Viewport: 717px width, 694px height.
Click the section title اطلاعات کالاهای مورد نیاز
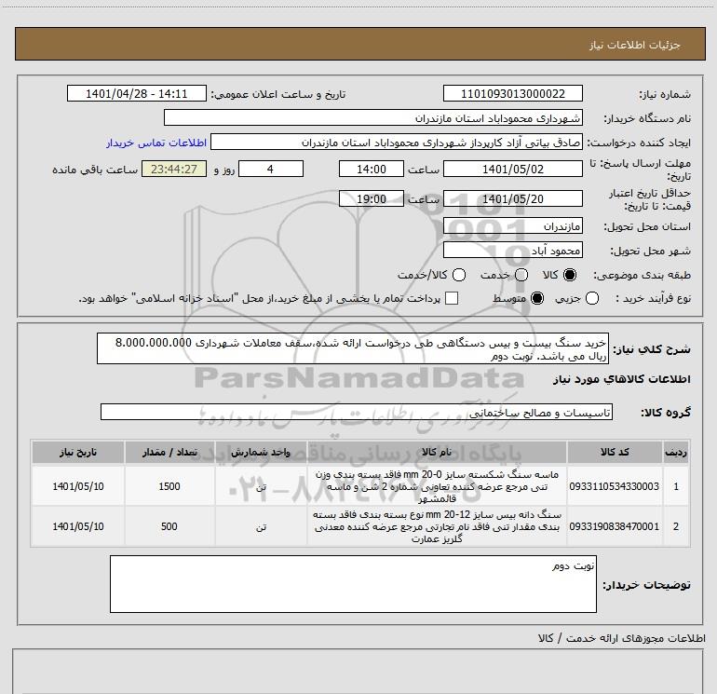click(621, 379)
